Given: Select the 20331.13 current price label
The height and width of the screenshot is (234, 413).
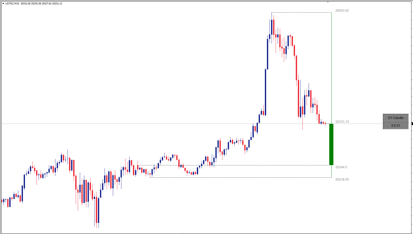Looking at the screenshot, I should click(x=342, y=122).
